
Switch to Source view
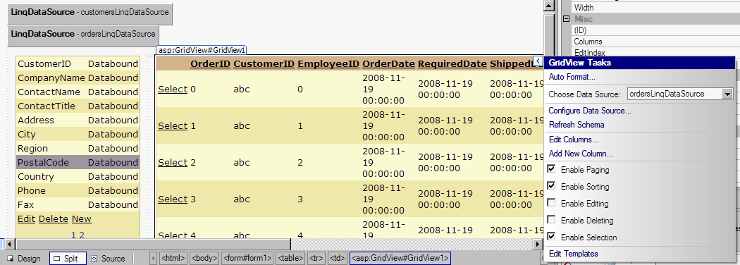click(x=109, y=259)
